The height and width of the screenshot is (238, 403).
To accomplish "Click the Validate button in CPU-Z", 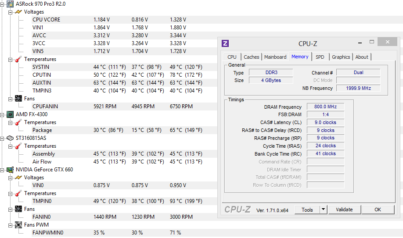I will pyautogui.click(x=345, y=210).
